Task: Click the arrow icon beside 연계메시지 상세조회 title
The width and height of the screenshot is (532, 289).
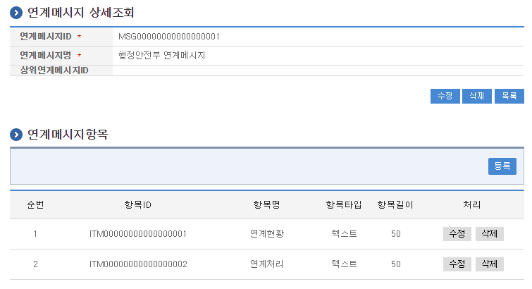Action: [16, 13]
